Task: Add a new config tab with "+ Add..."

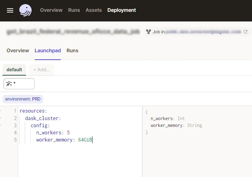Action: 42,70
